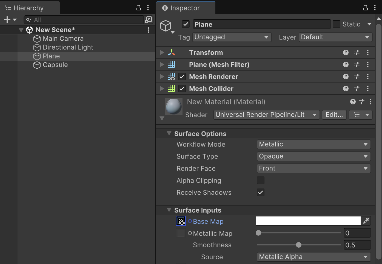Disable the Mesh Renderer component
This screenshot has height=264, width=382.
[x=182, y=77]
